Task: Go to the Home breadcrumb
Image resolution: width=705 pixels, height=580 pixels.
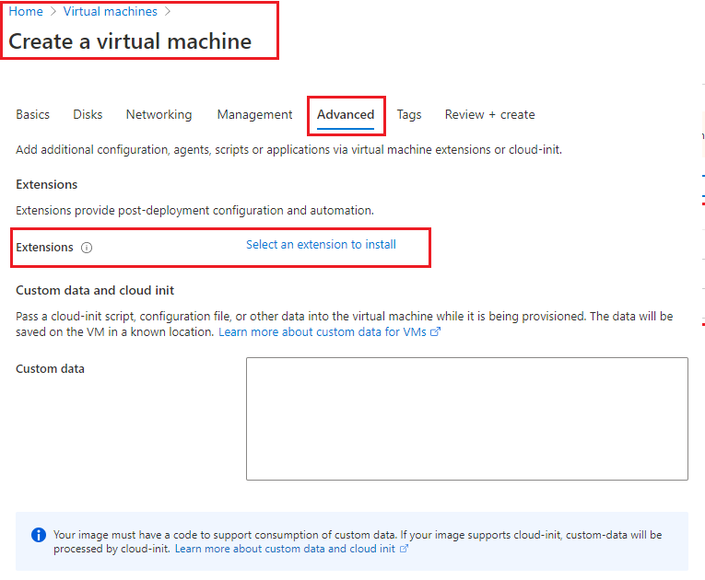Action: [26, 12]
